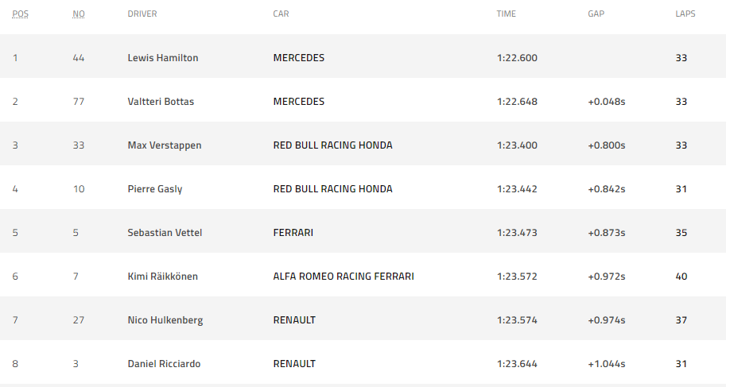Click the NO column header
Image resolution: width=730 pixels, height=387 pixels.
pos(79,14)
